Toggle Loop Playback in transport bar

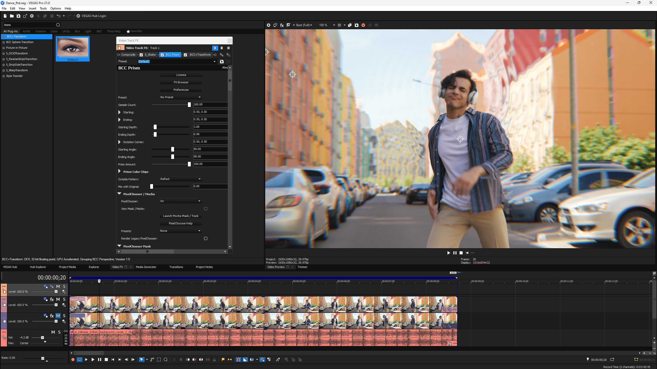click(80, 360)
